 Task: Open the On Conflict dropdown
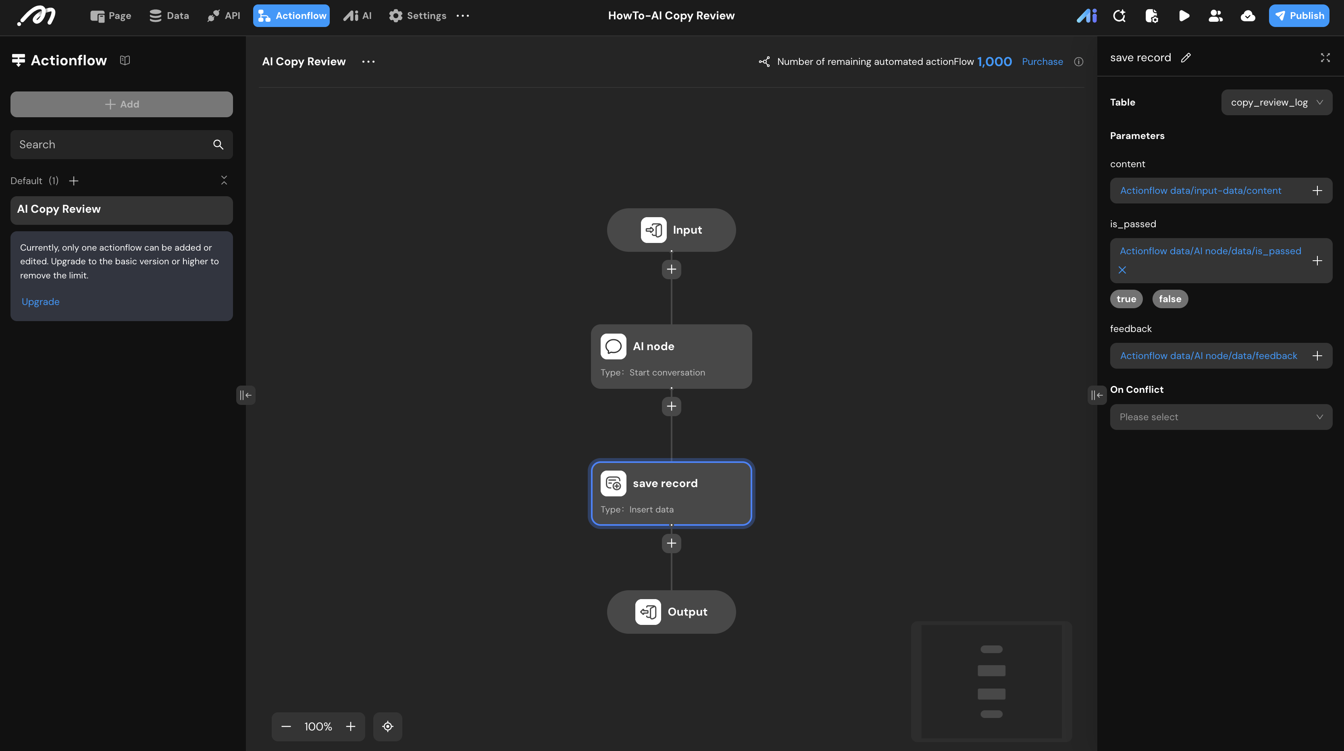click(x=1221, y=417)
